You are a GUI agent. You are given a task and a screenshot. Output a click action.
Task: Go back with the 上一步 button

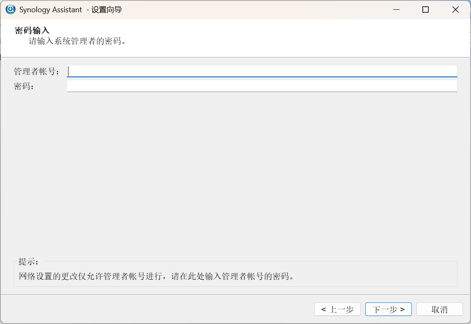337,309
